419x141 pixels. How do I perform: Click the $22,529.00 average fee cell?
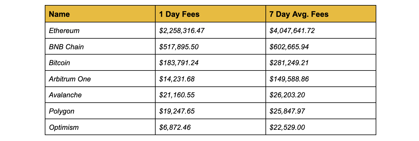point(321,127)
